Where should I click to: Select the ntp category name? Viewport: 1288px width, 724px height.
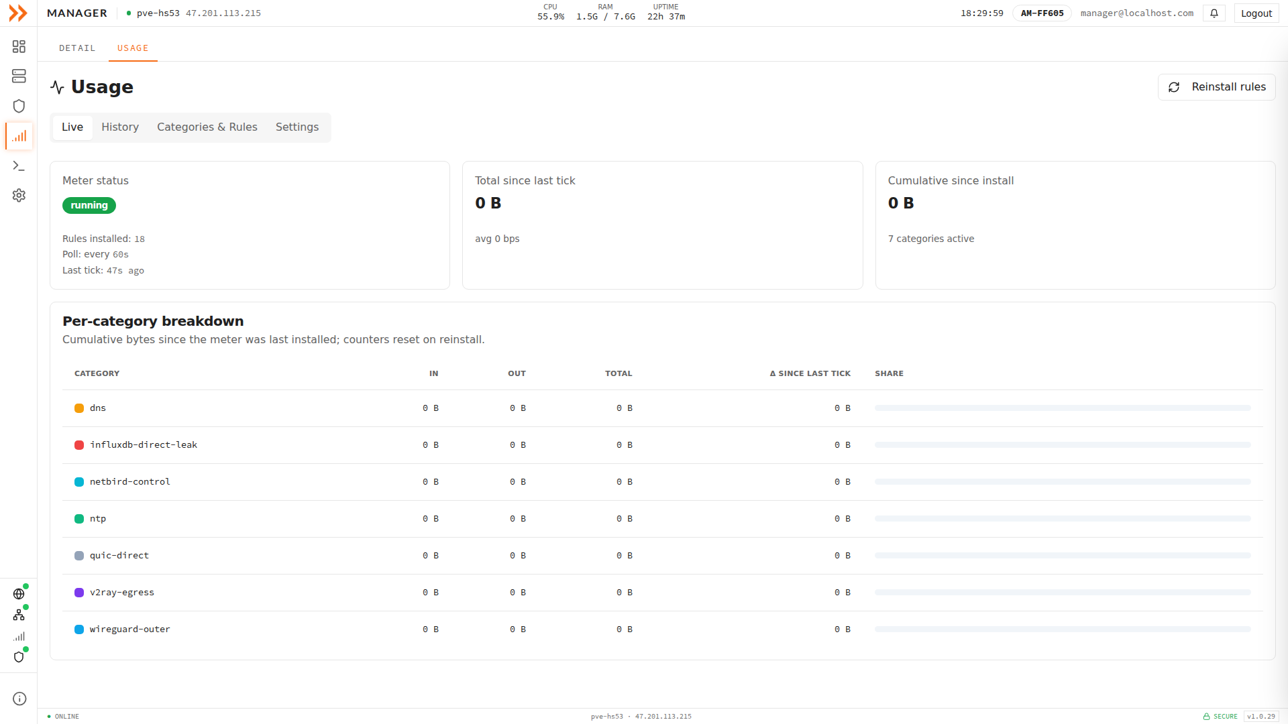pos(98,519)
